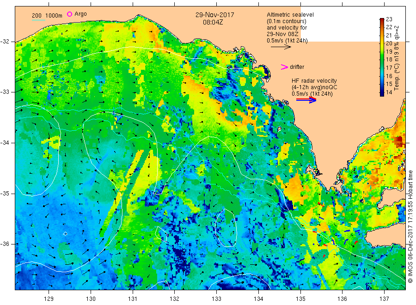Click the magenta drifter arrowhead symbol
Image resolution: width=416 pixels, height=305 pixels.
284,67
